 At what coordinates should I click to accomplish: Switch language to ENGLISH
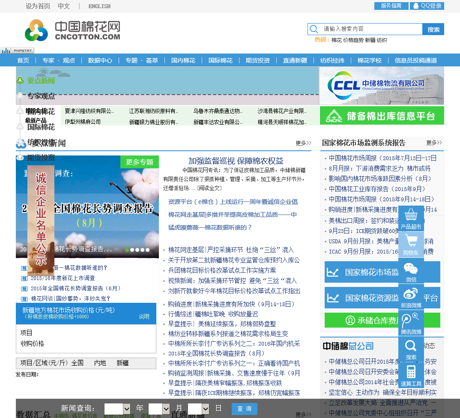pyautogui.click(x=99, y=6)
